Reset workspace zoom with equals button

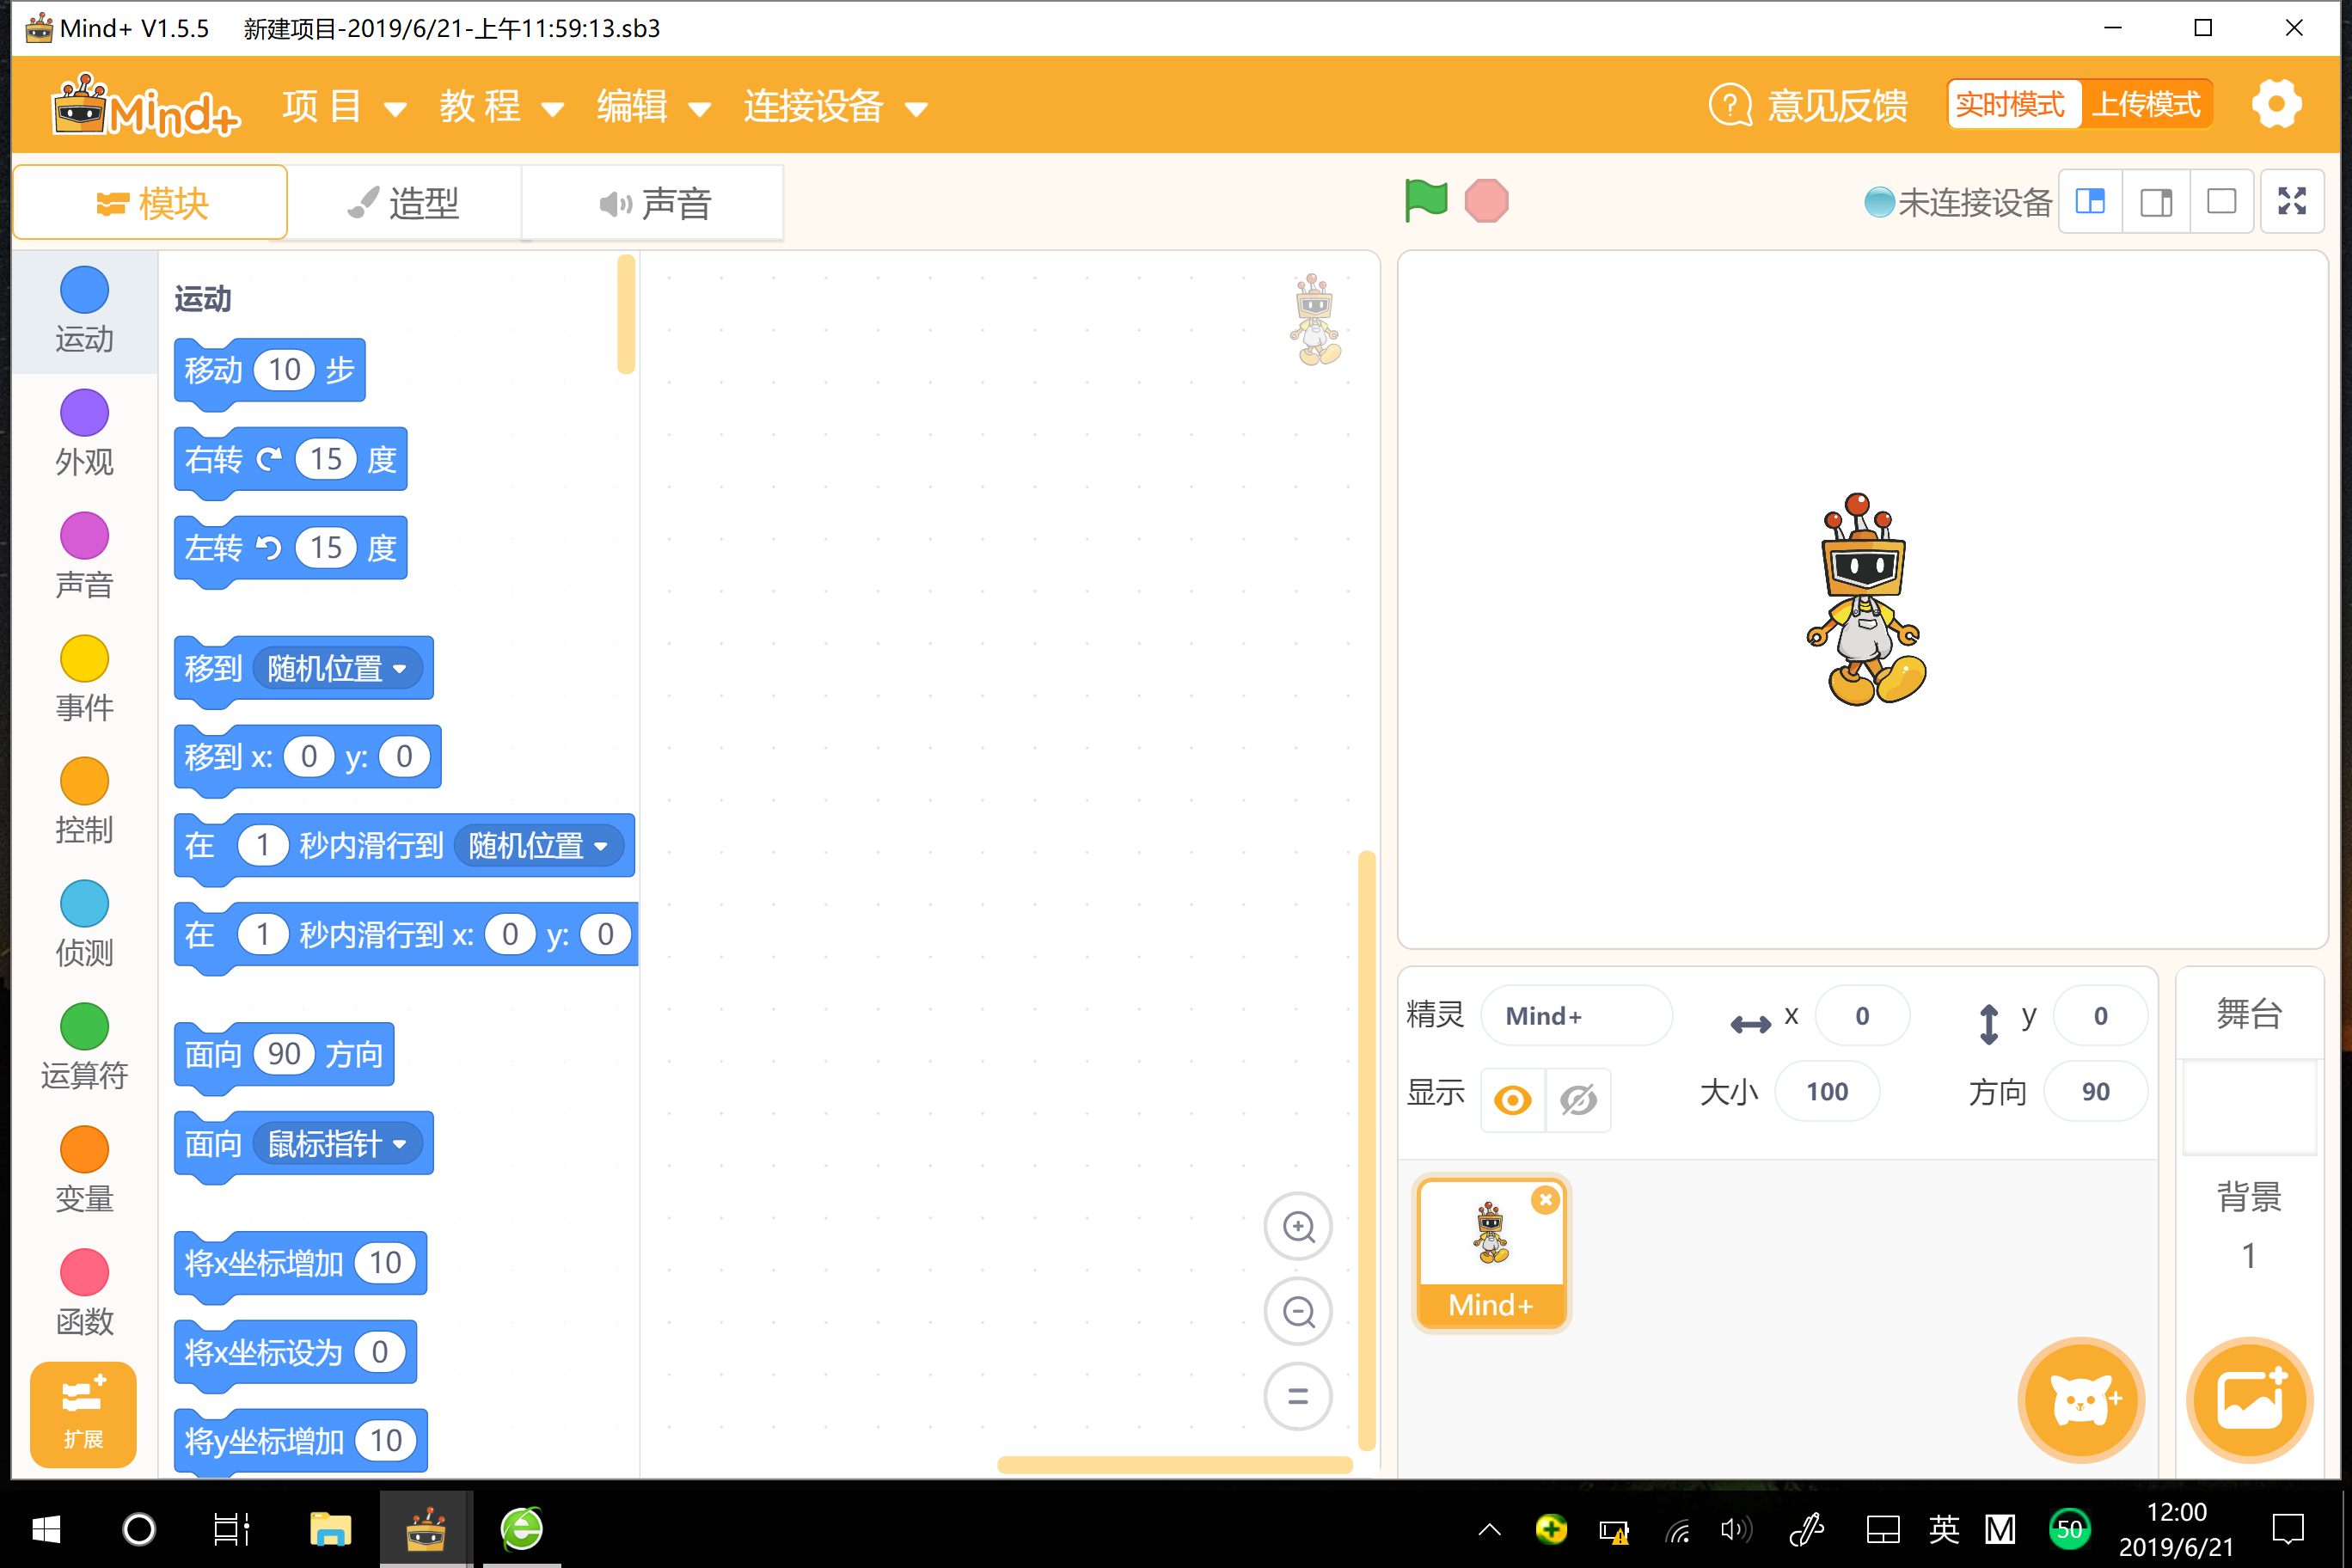click(1298, 1396)
